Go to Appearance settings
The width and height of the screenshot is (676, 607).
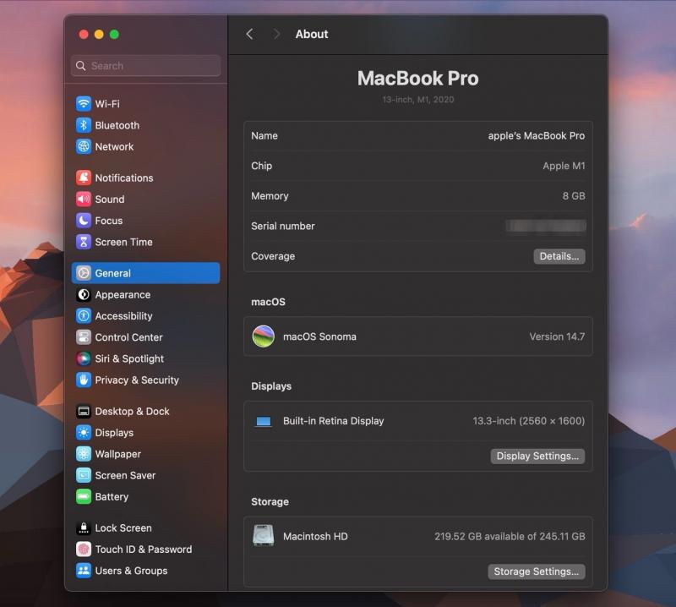(123, 295)
